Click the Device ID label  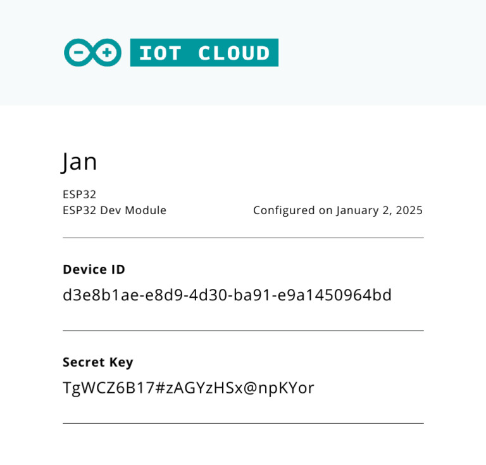[94, 270]
